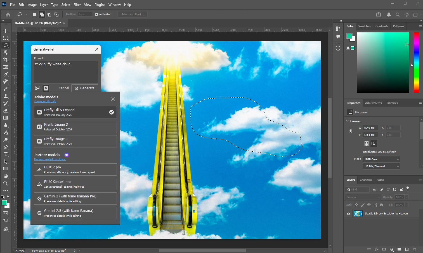The image size is (423, 253).
Task: Open the Filter menu
Action: click(77, 5)
